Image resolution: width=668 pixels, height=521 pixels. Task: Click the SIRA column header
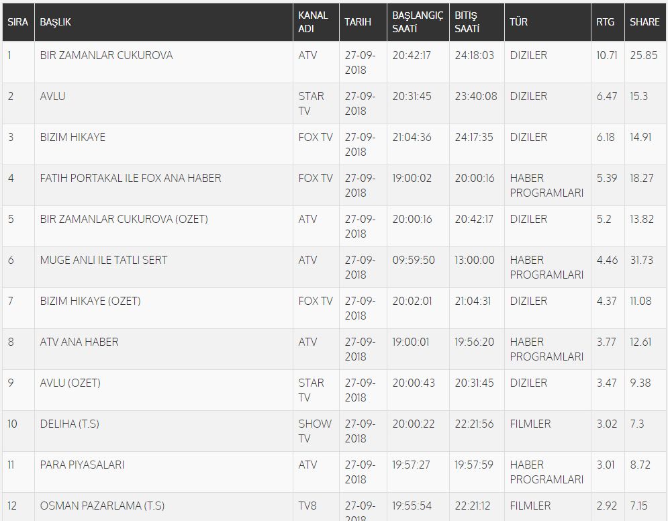pos(18,22)
